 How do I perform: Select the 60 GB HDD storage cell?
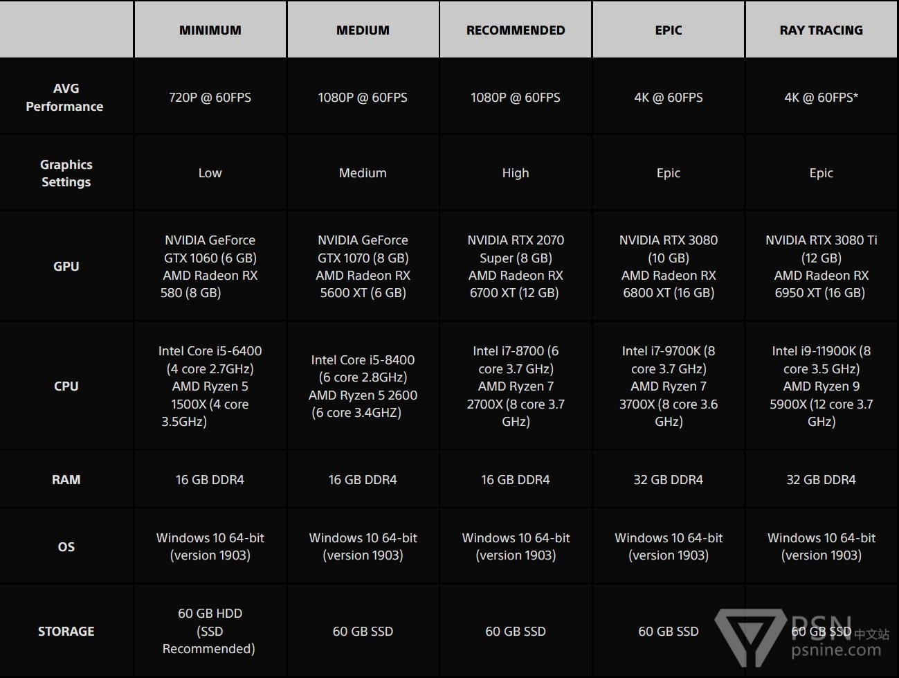pyautogui.click(x=210, y=631)
